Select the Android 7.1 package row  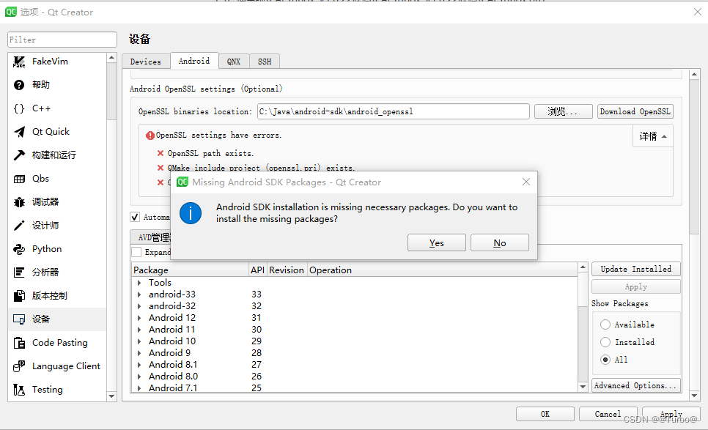355,388
